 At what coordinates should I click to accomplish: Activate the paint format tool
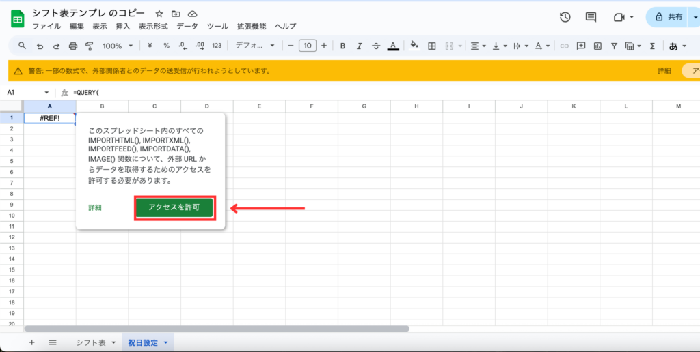click(90, 46)
